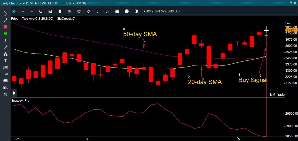298x141 pixels.
Task: Click the area chart indicator icon
Action: coord(50,11)
